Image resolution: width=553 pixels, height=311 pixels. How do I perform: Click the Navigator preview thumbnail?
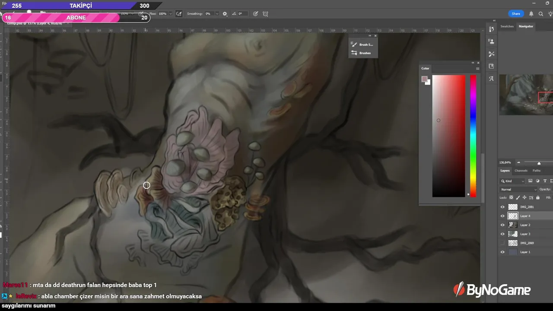tap(526, 95)
